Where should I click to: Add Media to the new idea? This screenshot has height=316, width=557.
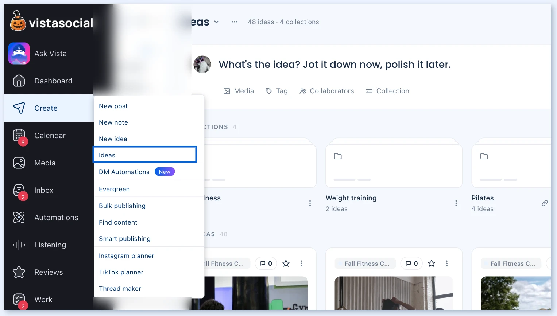click(239, 91)
